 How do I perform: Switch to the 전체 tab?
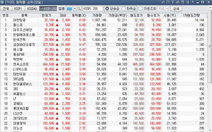click(x=6, y=9)
